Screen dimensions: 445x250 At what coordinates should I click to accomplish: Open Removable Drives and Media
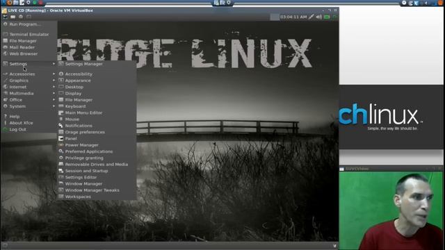(x=97, y=165)
